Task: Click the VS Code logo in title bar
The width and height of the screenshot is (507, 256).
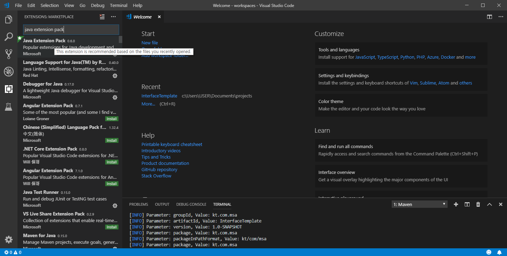Action: click(6, 5)
